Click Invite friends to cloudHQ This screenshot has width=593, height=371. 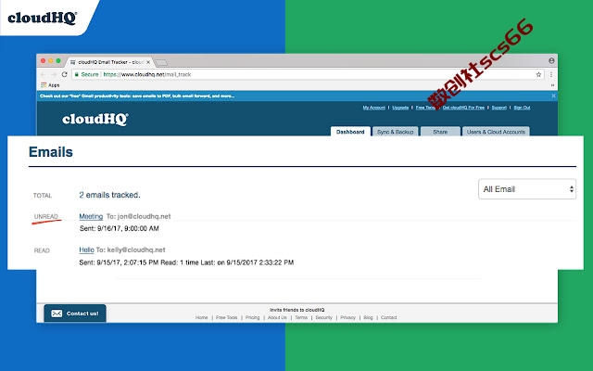(x=296, y=310)
